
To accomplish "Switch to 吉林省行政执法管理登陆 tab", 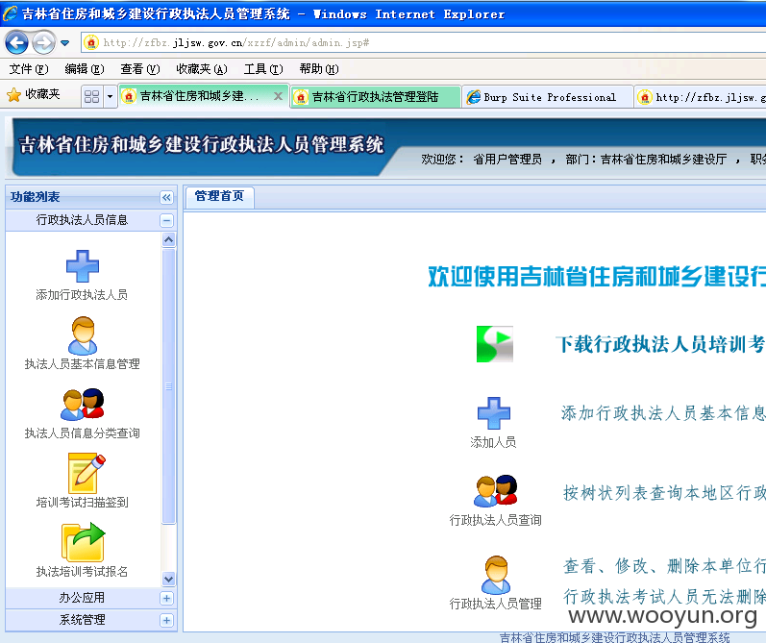I will coord(375,97).
